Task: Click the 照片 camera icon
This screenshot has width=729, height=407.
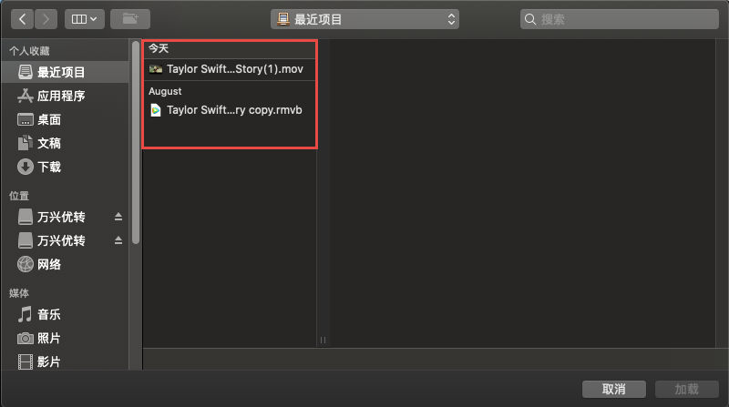Action: [26, 338]
